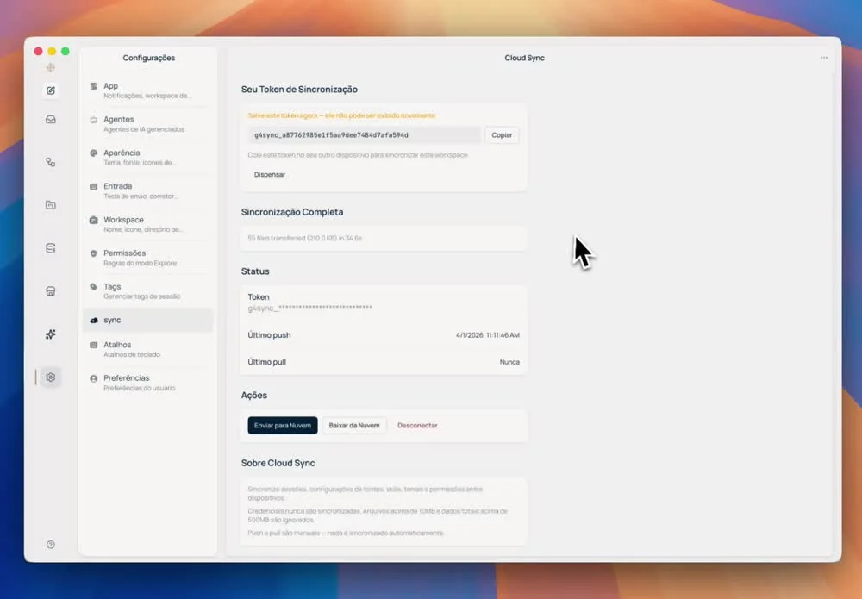Click the Sobre Cloud Sync heading

click(278, 464)
